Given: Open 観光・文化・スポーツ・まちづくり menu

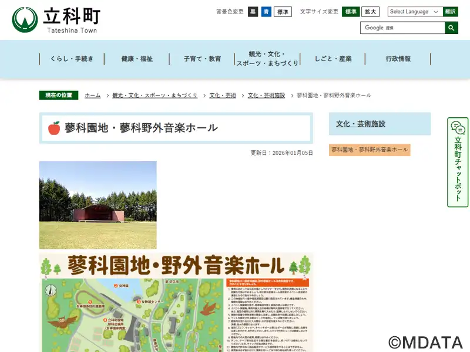Looking at the screenshot, I should pos(267,59).
